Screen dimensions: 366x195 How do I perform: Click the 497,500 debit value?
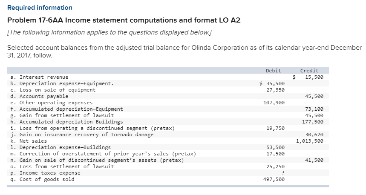[274, 179]
